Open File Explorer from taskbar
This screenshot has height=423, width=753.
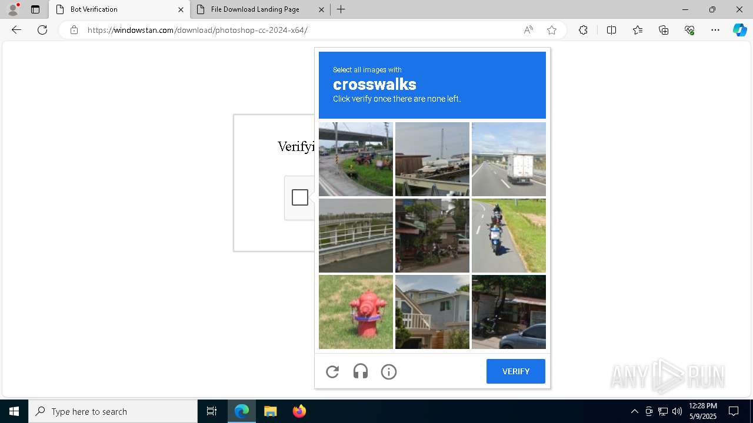click(x=270, y=411)
